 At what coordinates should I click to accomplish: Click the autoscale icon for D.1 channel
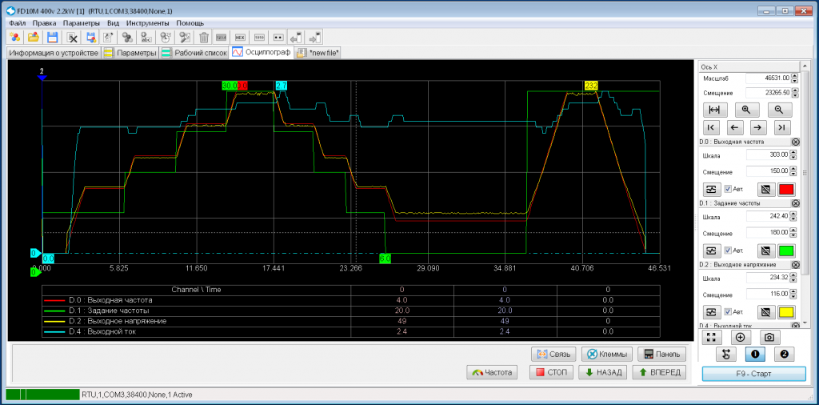point(711,251)
